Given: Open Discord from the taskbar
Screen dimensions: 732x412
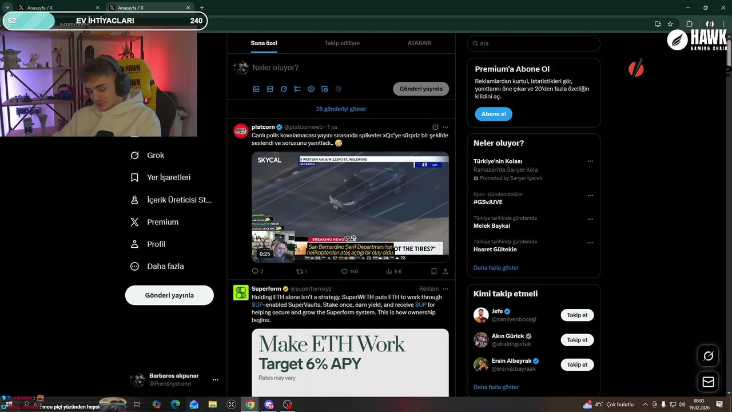Looking at the screenshot, I should click(x=269, y=404).
